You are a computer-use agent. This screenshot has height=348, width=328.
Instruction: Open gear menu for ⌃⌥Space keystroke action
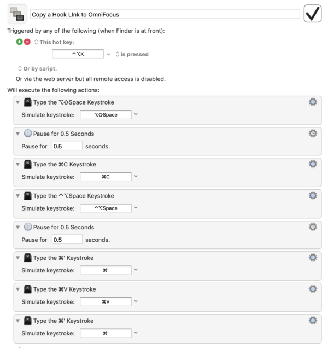click(x=312, y=195)
